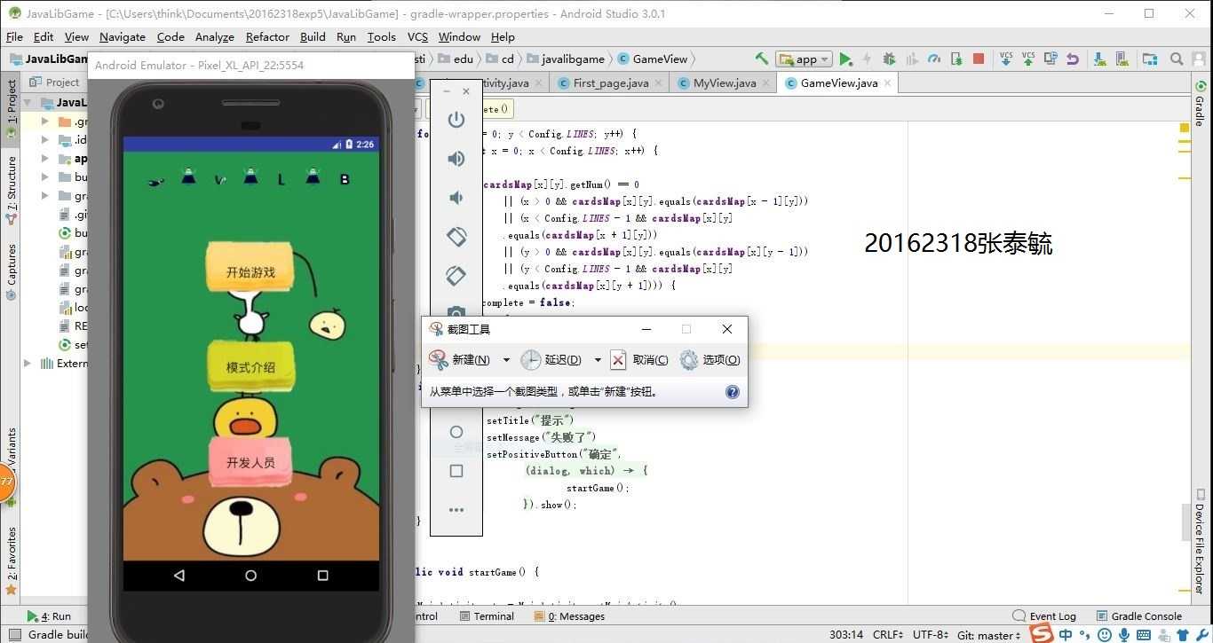Viewport: 1213px width, 643px height.
Task: Open Project Structure icon in toolbar
Action: coord(1150,59)
